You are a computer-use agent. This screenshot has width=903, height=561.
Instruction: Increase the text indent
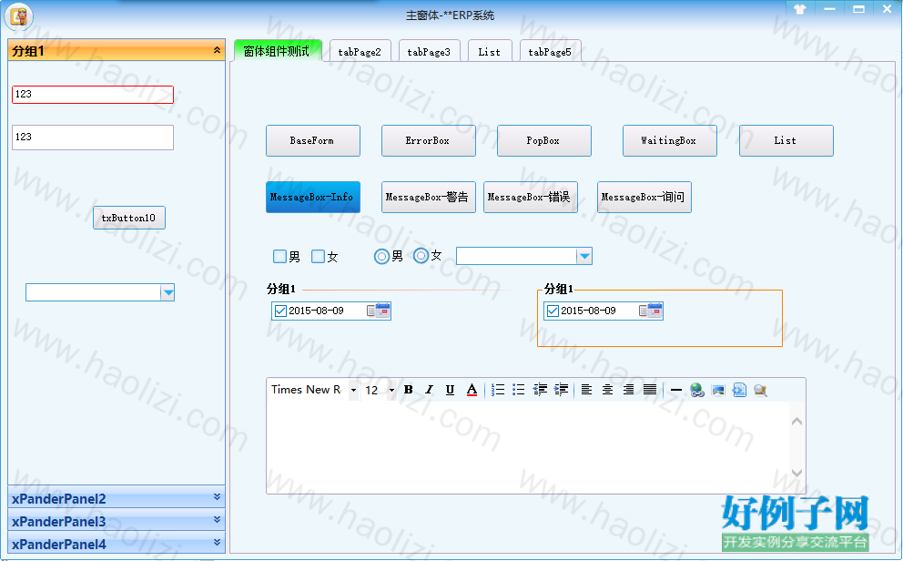[561, 390]
